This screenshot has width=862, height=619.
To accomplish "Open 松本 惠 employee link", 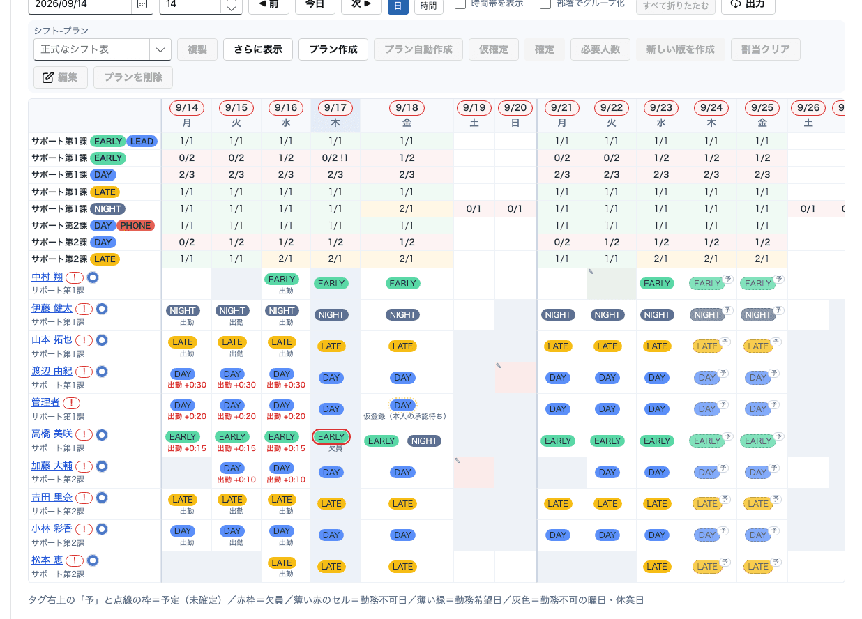I will coord(47,560).
